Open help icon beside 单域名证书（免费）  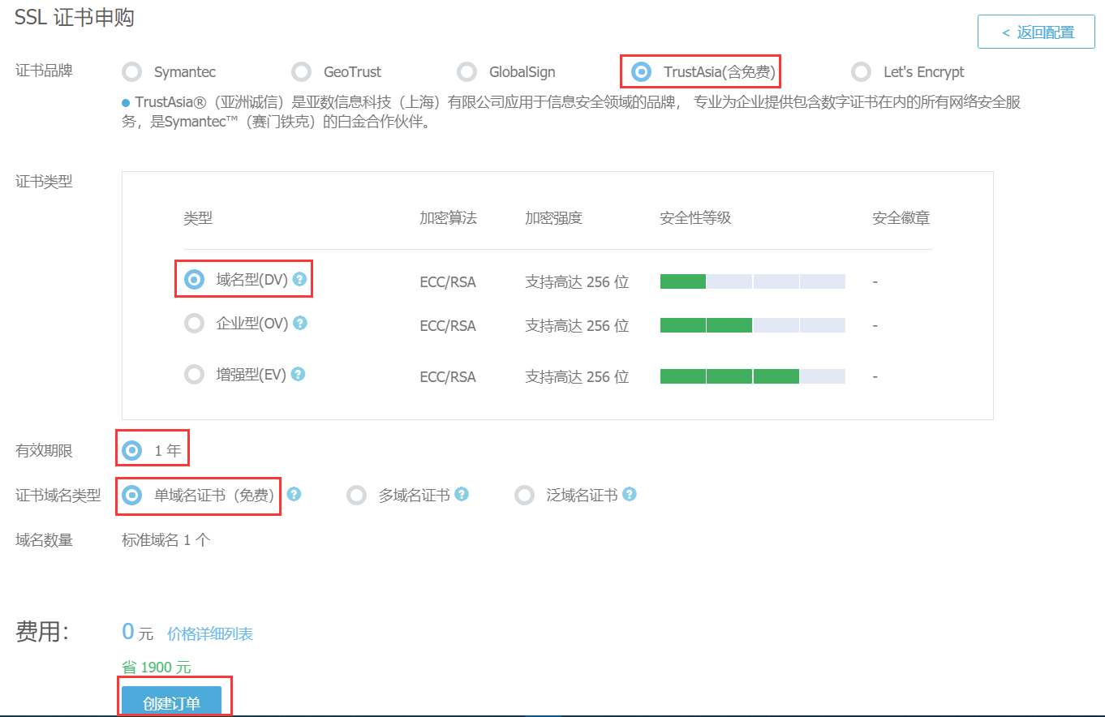tap(294, 494)
